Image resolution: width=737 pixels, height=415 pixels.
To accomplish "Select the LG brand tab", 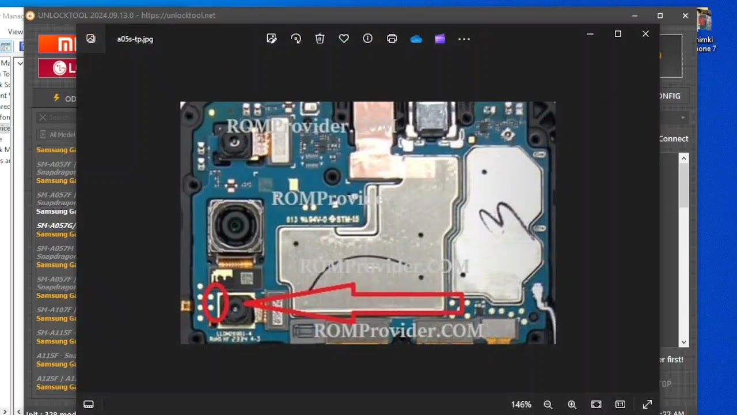I will 57,68.
